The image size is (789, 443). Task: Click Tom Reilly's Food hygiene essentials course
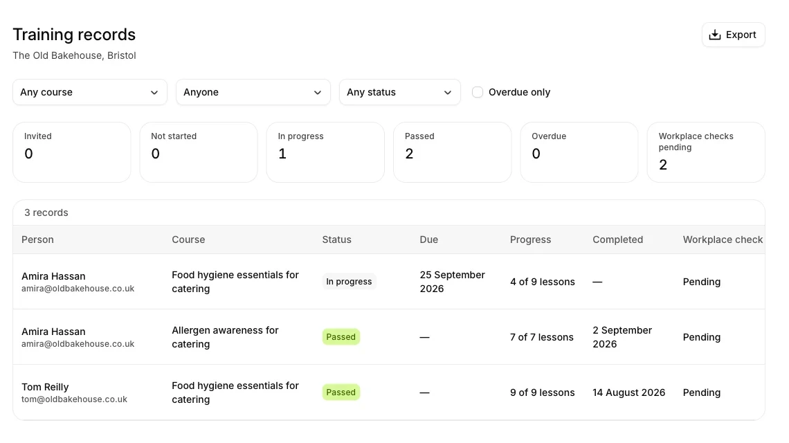pyautogui.click(x=235, y=392)
